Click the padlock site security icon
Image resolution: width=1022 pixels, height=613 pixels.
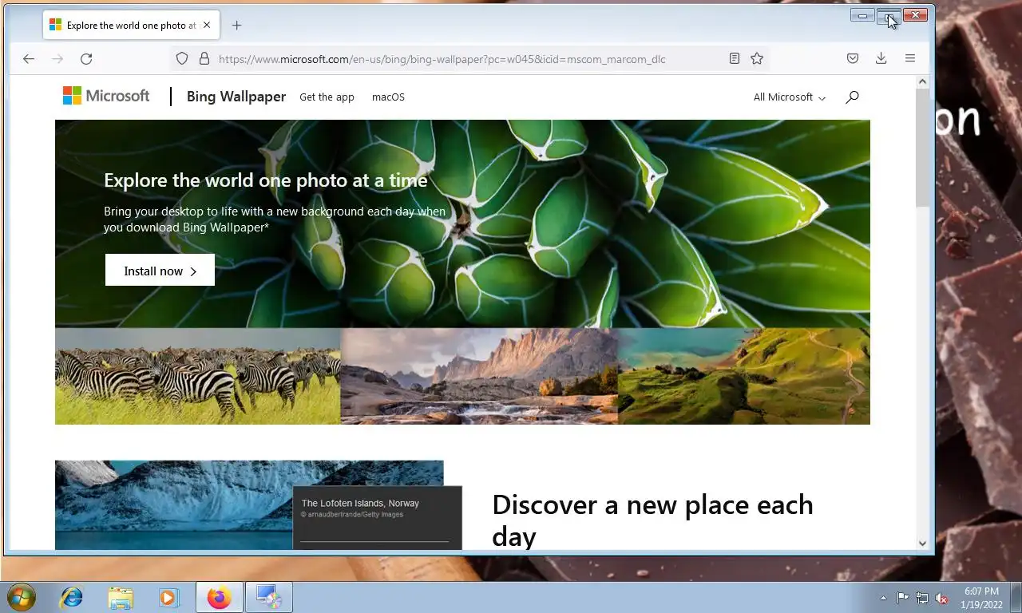pos(204,58)
